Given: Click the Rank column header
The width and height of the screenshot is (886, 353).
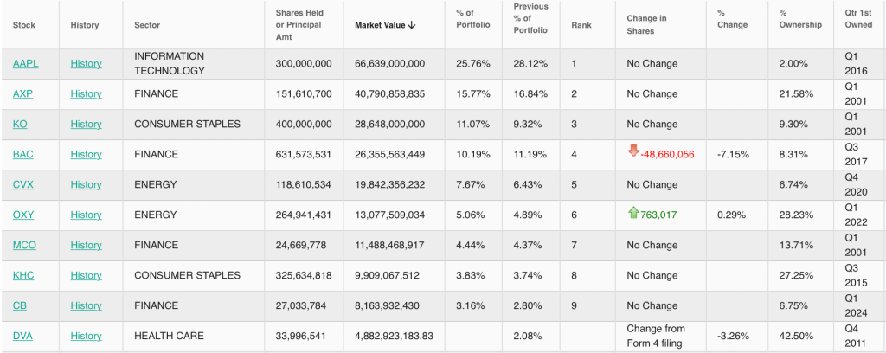Looking at the screenshot, I should coord(581,25).
